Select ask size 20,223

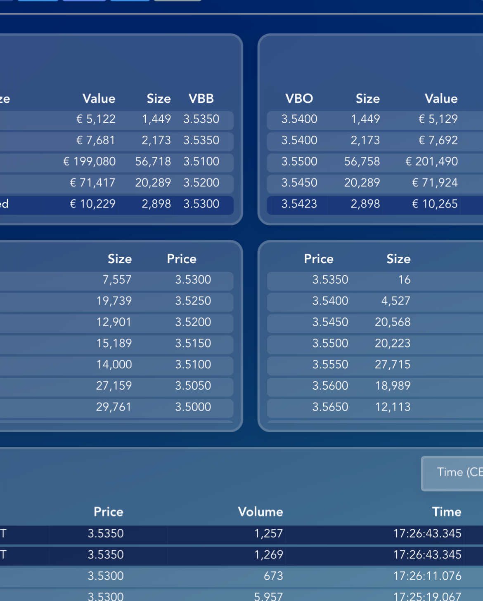[393, 343]
